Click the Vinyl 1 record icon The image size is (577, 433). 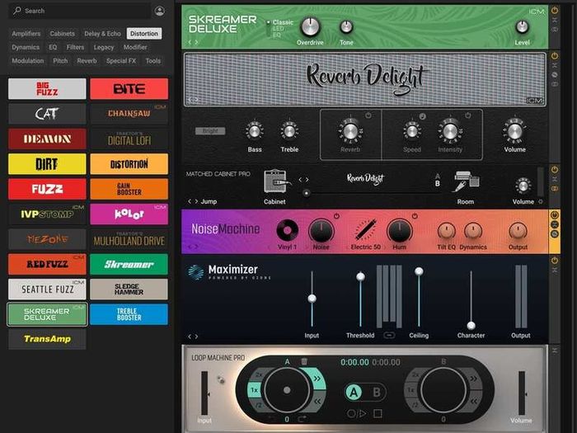287,231
